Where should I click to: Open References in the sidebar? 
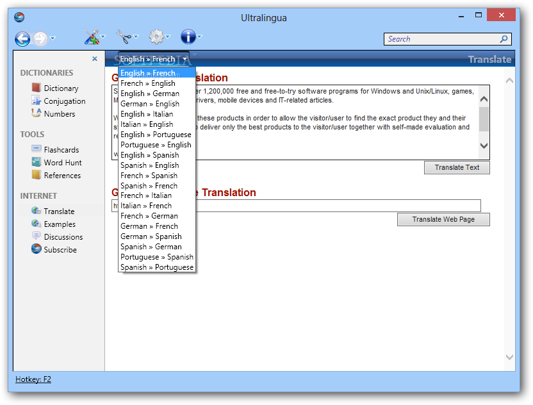[x=56, y=176]
